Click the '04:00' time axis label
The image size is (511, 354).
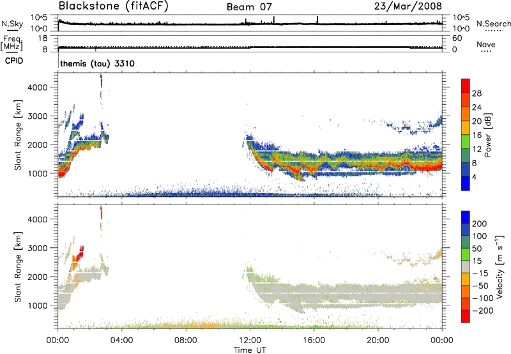(122, 341)
